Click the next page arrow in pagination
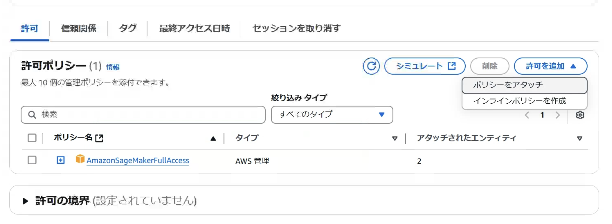612x224 pixels. pos(558,115)
